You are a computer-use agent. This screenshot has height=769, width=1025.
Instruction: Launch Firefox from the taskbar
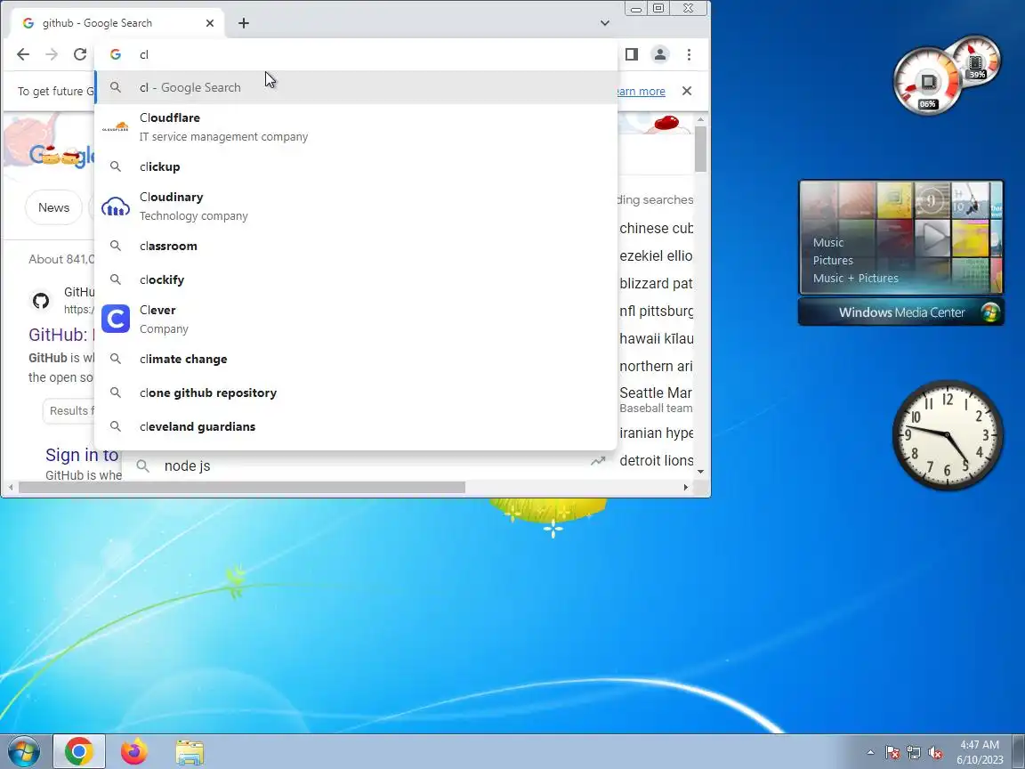[x=134, y=752]
